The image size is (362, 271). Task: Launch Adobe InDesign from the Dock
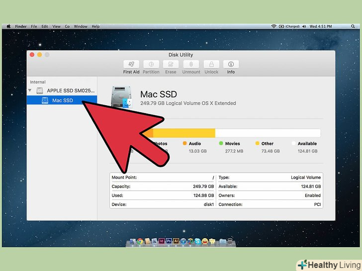pos(162,241)
